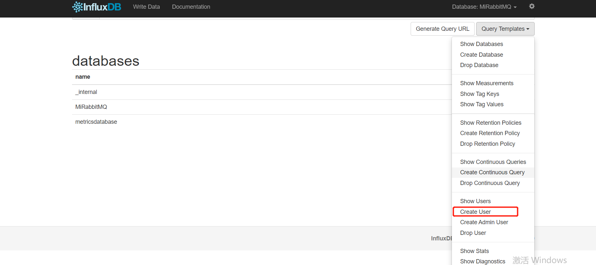
Task: Select Show Databases template
Action: click(493, 44)
